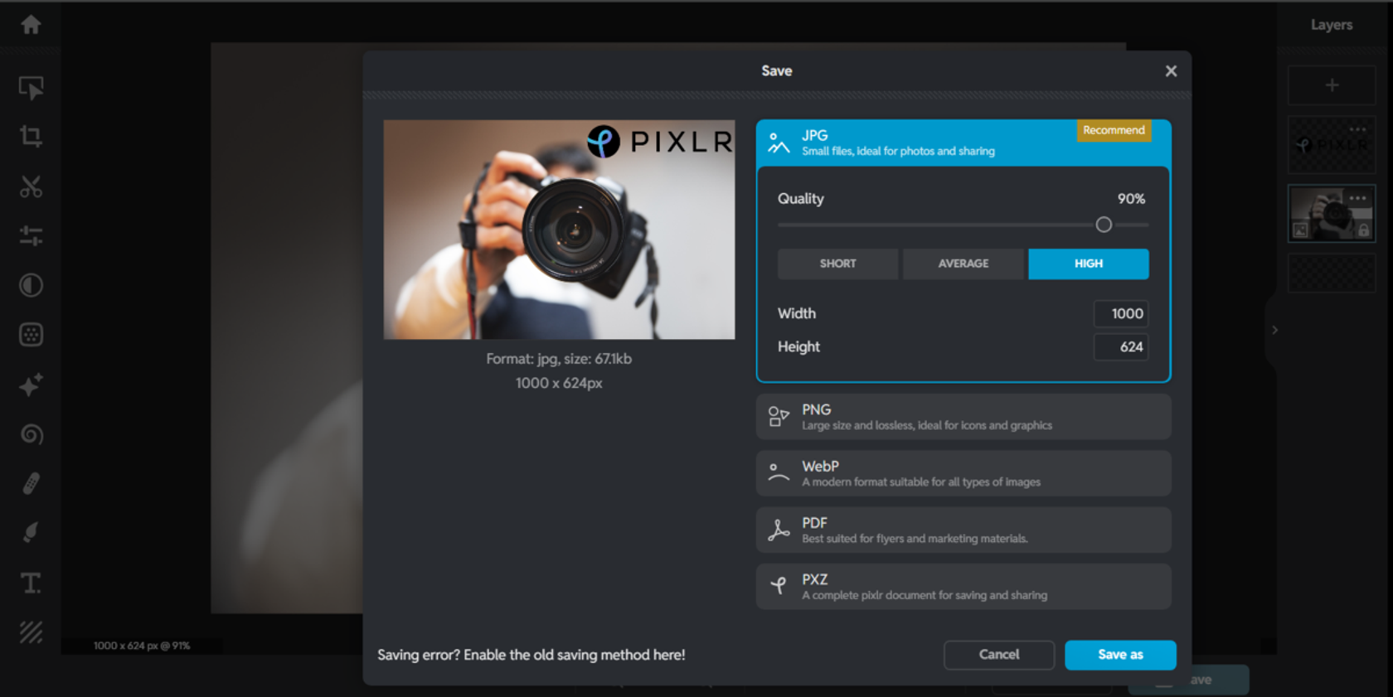Enable the old saving method link

point(531,655)
